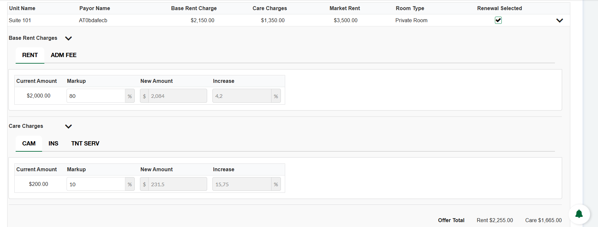Click the Care $1,665.00 offer total

tap(544, 220)
